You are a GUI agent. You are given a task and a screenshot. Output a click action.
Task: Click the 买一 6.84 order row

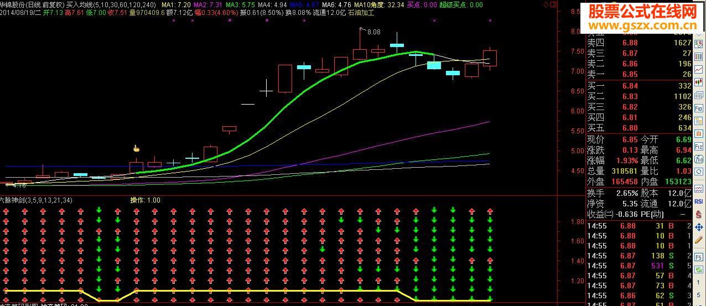point(639,86)
